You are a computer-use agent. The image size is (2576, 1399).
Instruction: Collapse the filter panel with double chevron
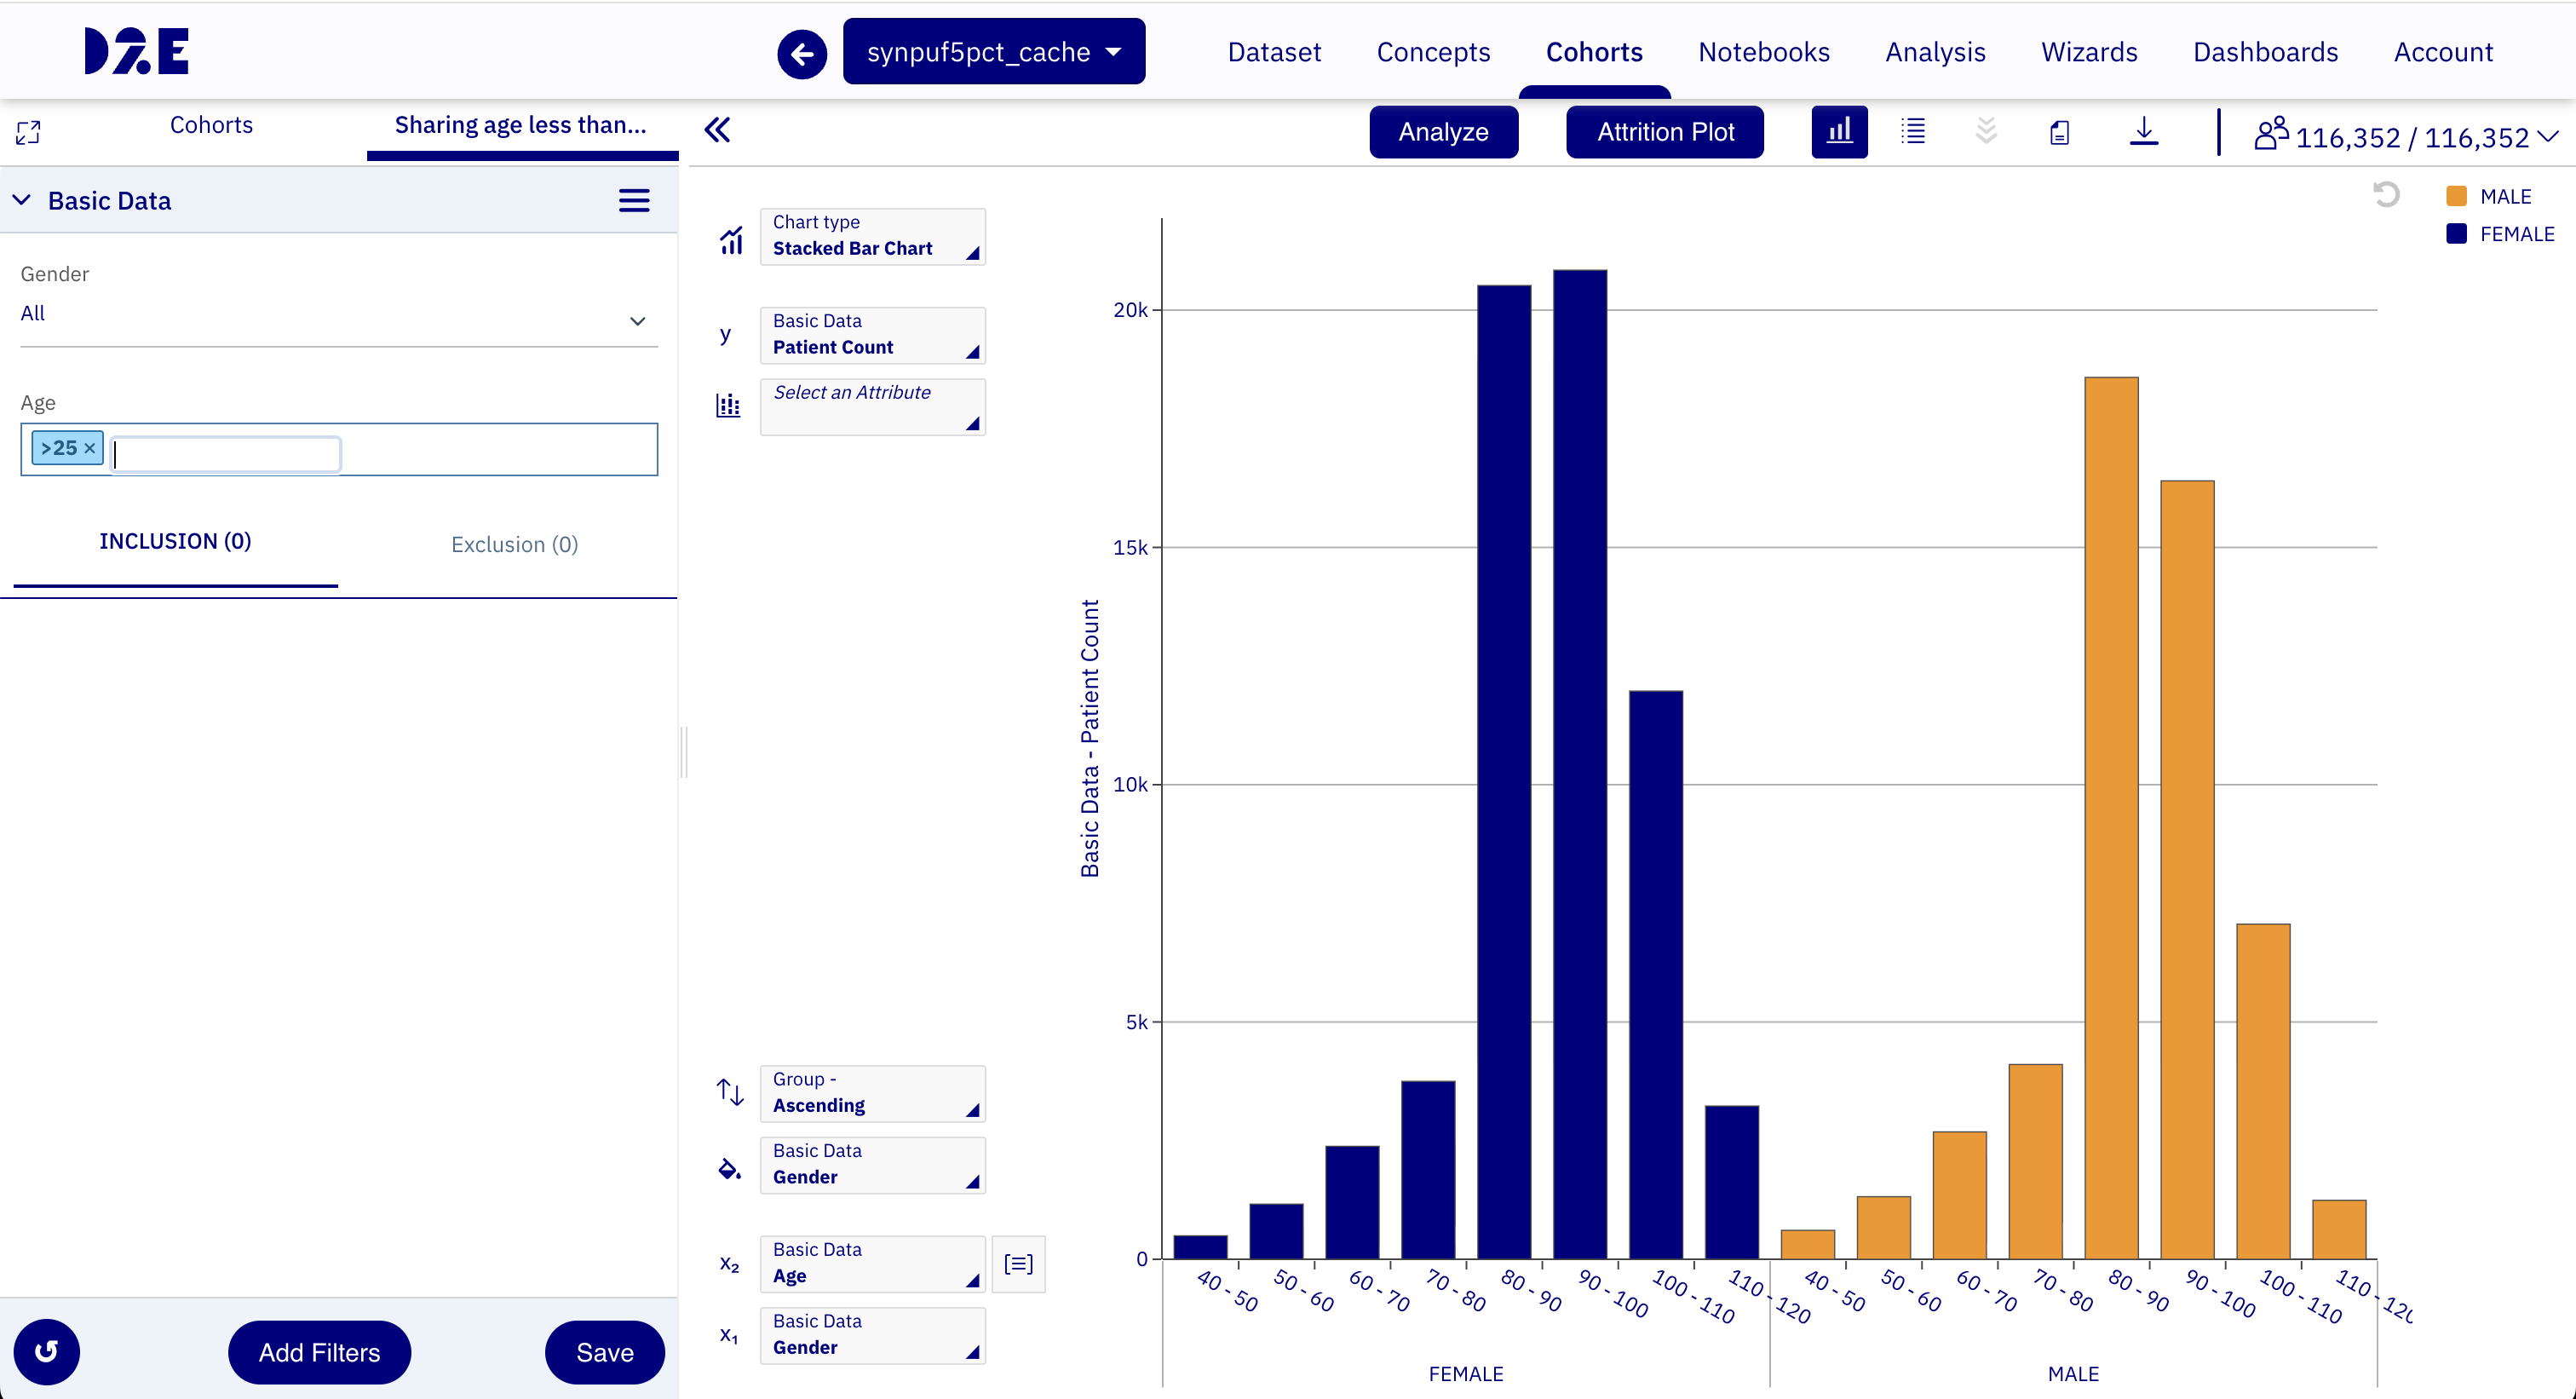tap(717, 130)
